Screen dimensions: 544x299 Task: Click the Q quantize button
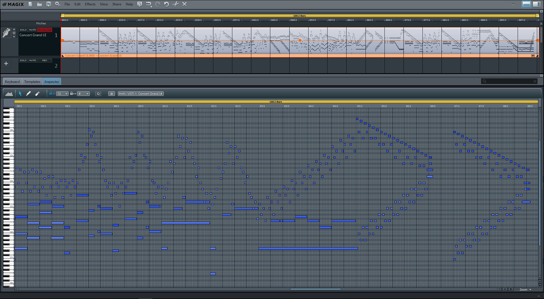coord(98,94)
